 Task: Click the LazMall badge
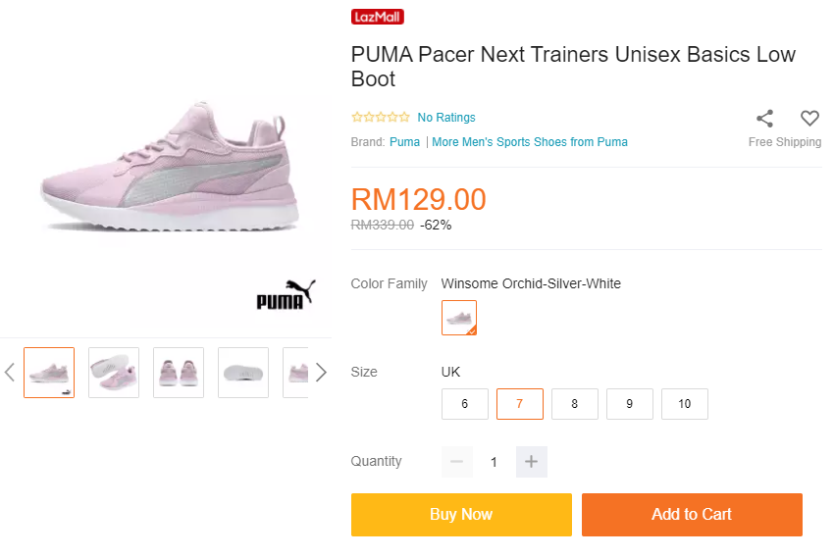[x=378, y=17]
